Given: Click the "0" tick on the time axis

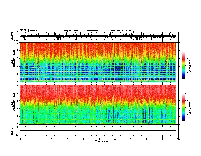Looking at the screenshot, I should pyautogui.click(x=20, y=139).
